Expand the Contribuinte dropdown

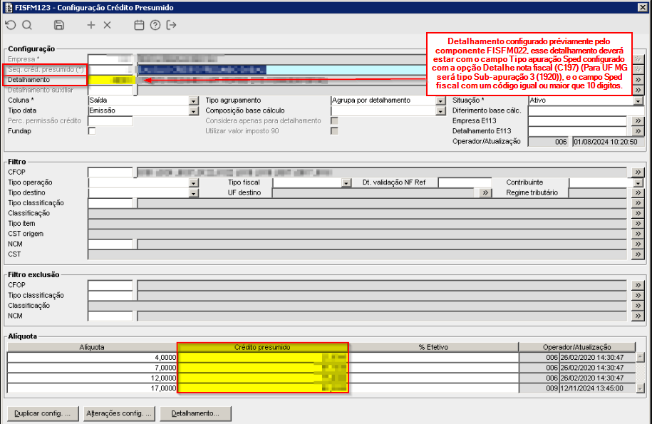pyautogui.click(x=638, y=183)
